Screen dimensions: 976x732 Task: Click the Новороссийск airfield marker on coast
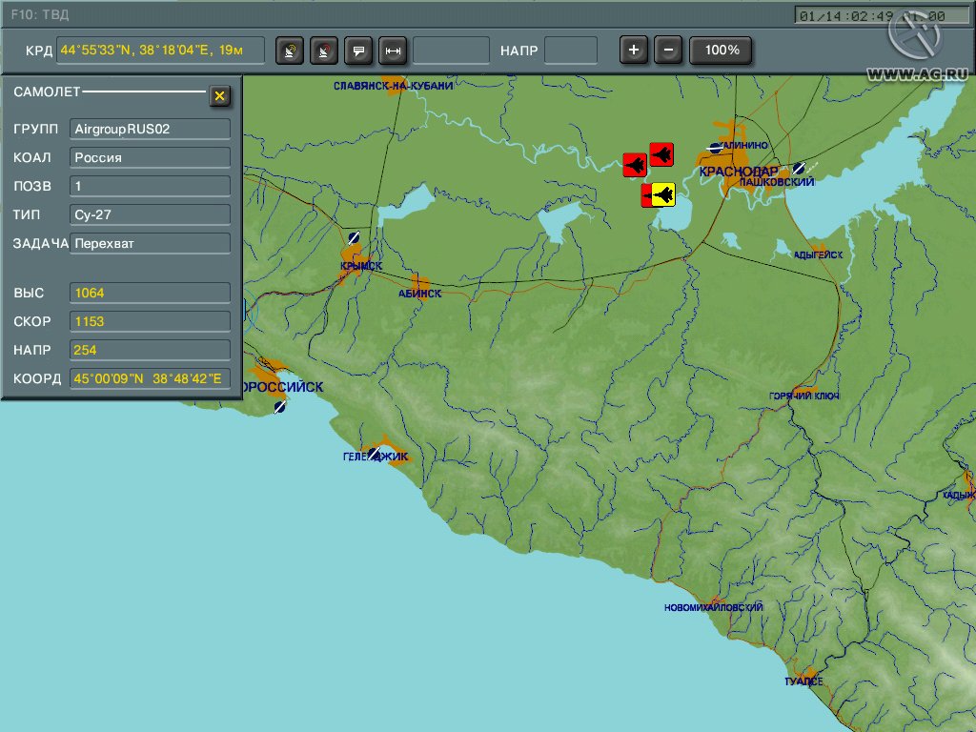279,407
